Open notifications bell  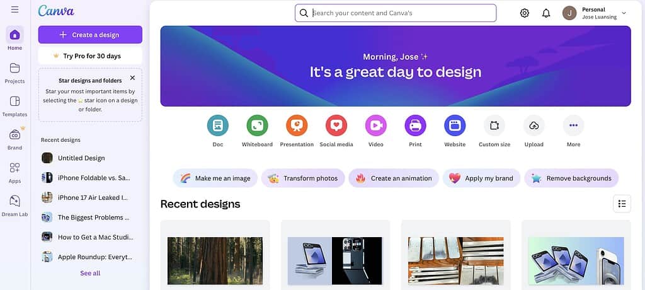click(x=546, y=13)
